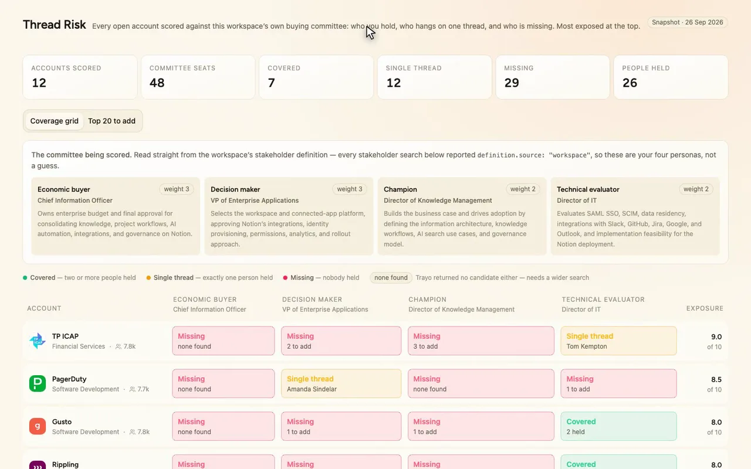Click the Committee Seats stat card
The height and width of the screenshot is (469, 751).
[198, 77]
